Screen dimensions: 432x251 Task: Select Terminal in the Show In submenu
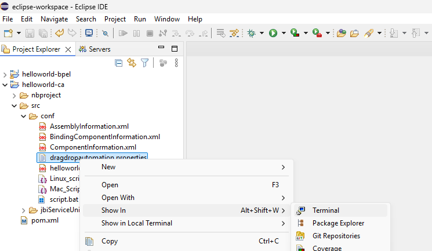pyautogui.click(x=341, y=210)
